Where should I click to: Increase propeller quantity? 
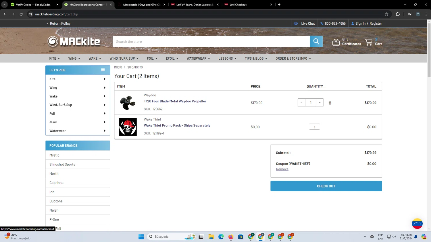pos(320,103)
